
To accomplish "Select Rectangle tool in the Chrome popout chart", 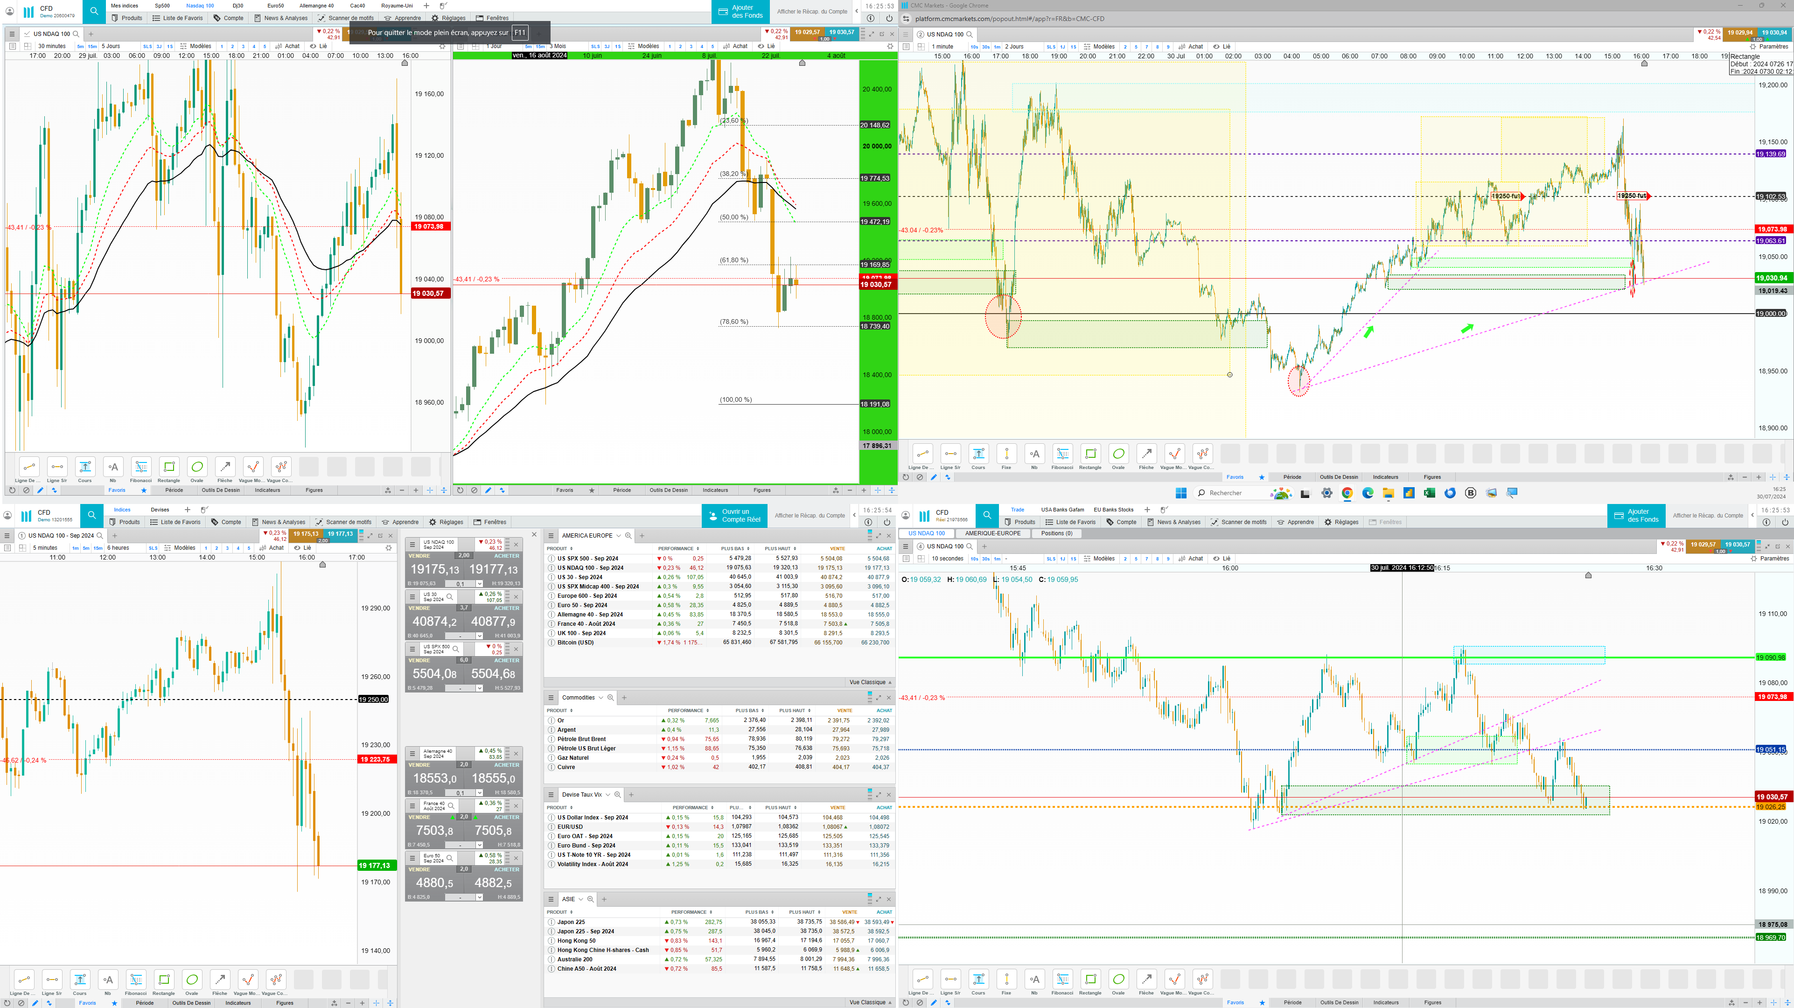I will pyautogui.click(x=1090, y=454).
